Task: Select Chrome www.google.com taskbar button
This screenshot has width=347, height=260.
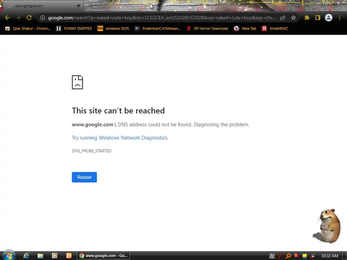Action: click(103, 256)
